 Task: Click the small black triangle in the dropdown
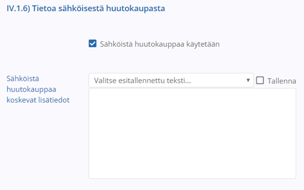pyautogui.click(x=248, y=80)
